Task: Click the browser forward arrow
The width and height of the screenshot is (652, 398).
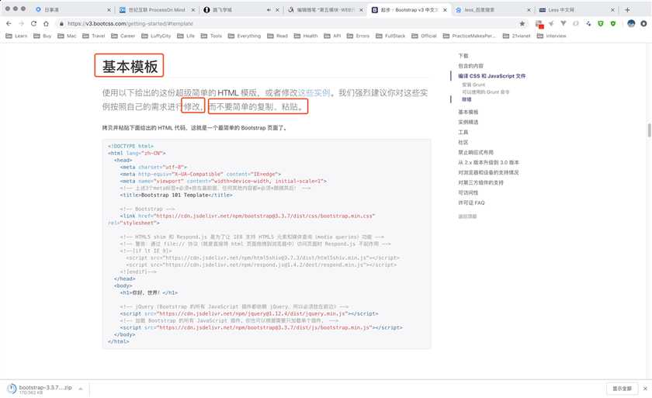Action: (x=21, y=24)
